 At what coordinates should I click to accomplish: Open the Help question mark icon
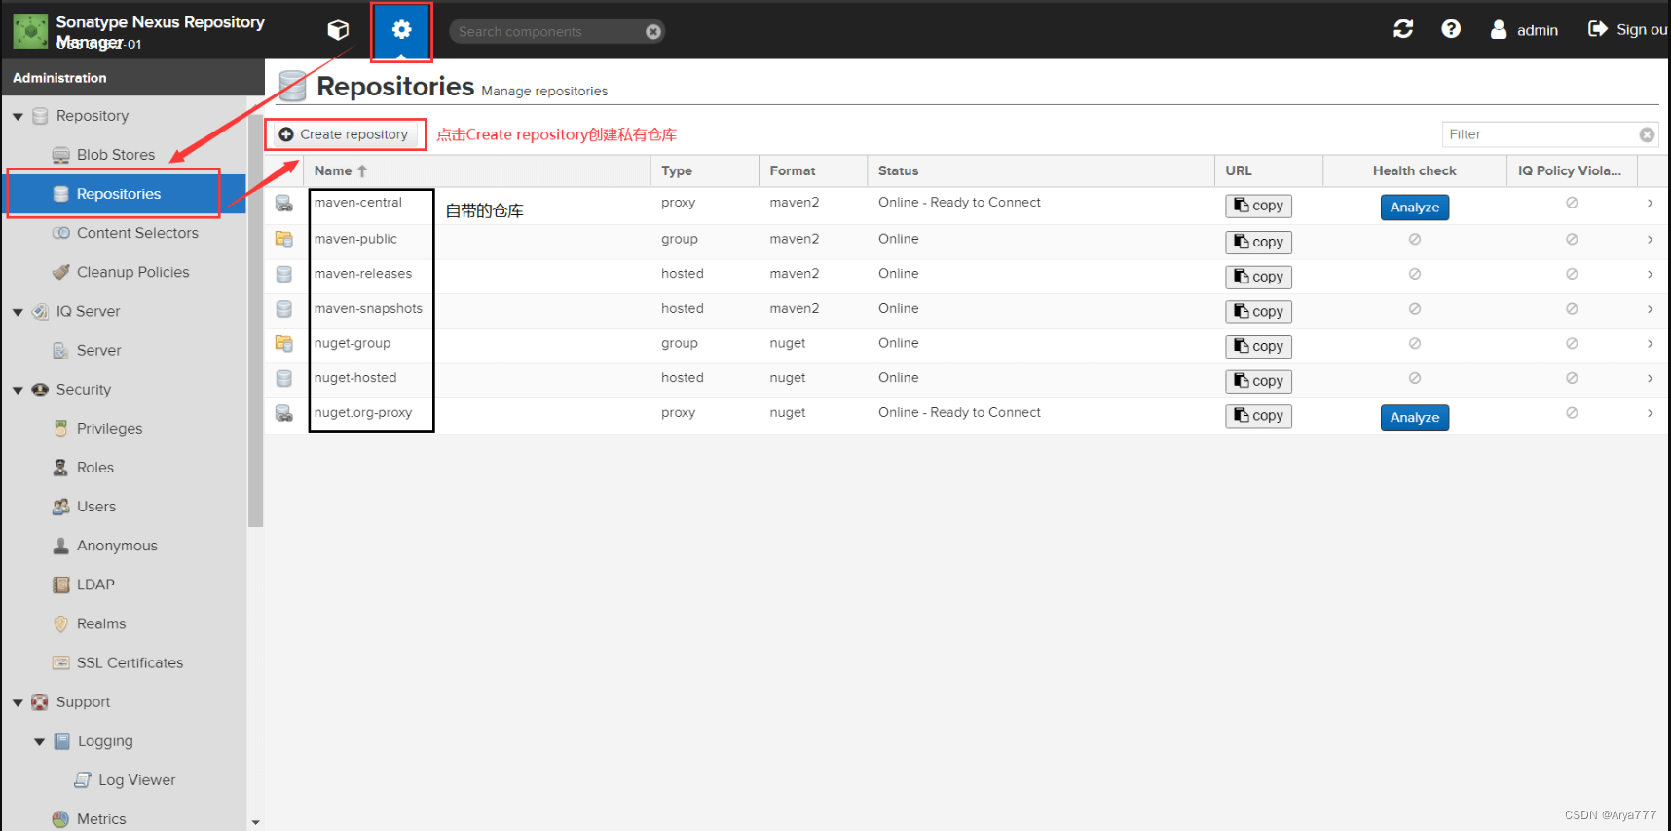click(x=1451, y=29)
